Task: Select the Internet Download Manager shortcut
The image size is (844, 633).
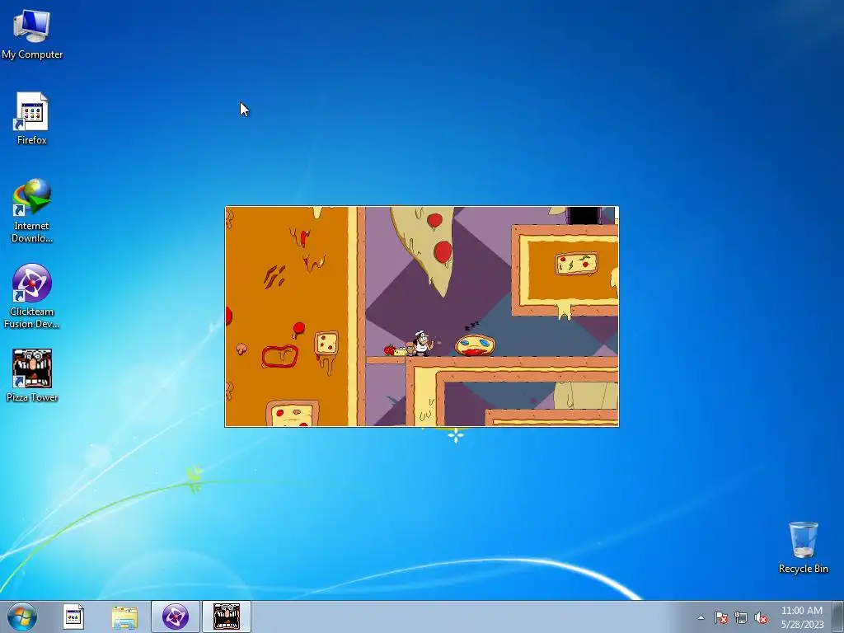Action: (32, 211)
